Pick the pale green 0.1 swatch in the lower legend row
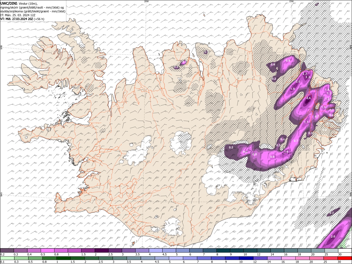This screenshot has width=352, height=264. click(x=7, y=258)
